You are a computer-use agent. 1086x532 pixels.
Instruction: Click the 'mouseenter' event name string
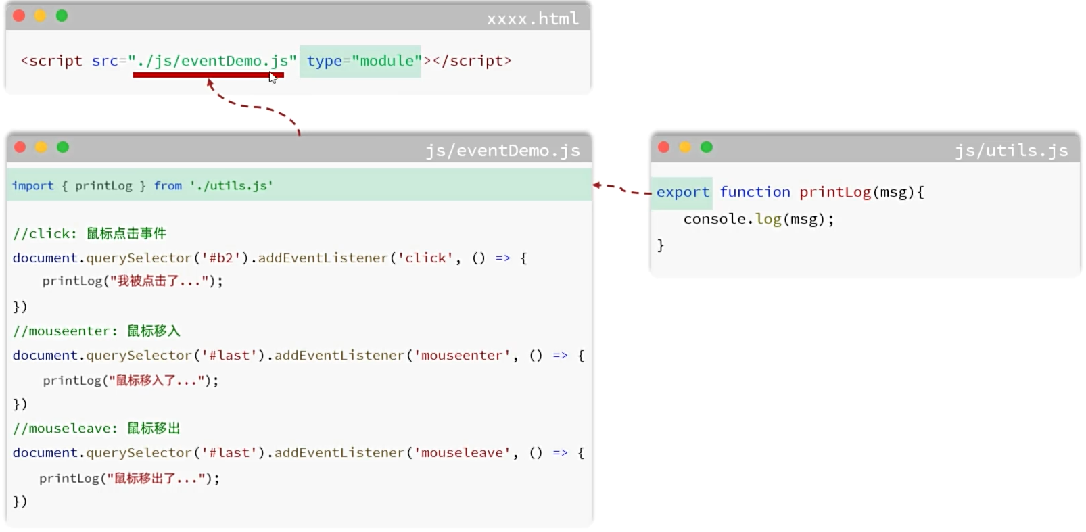[463, 355]
